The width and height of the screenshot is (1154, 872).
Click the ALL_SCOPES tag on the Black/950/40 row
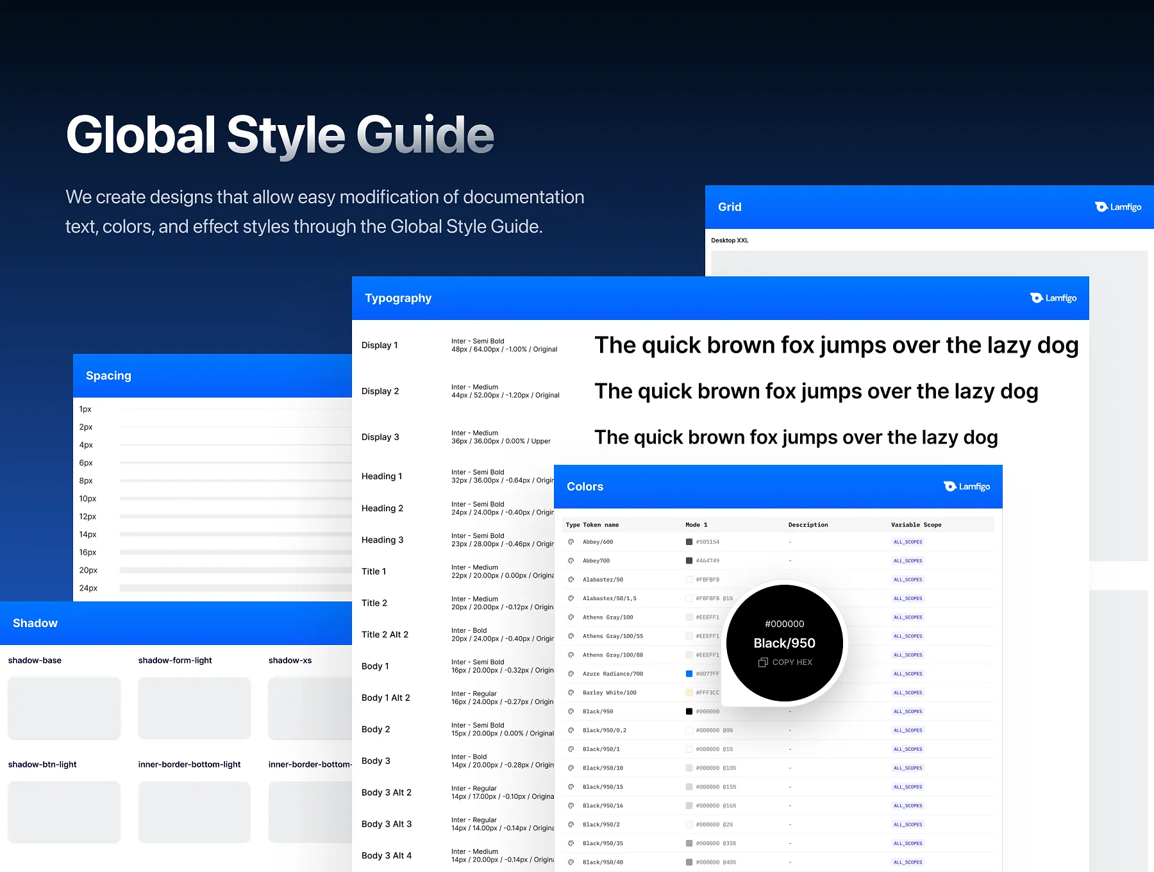click(x=908, y=862)
